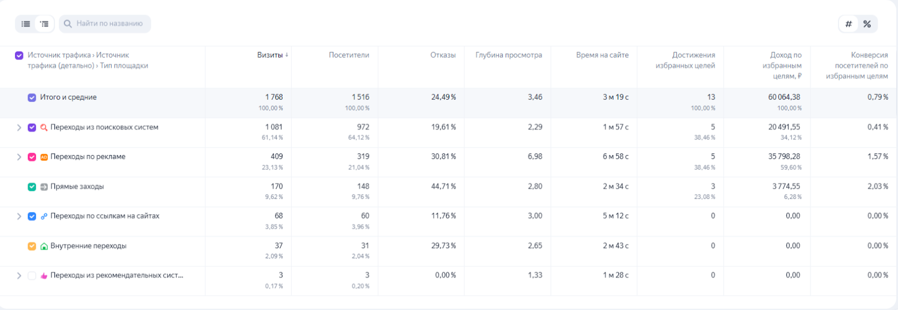This screenshot has height=310, width=898.
Task: Toggle the orange "Внутренние переходы" color checkbox
Action: (x=32, y=246)
